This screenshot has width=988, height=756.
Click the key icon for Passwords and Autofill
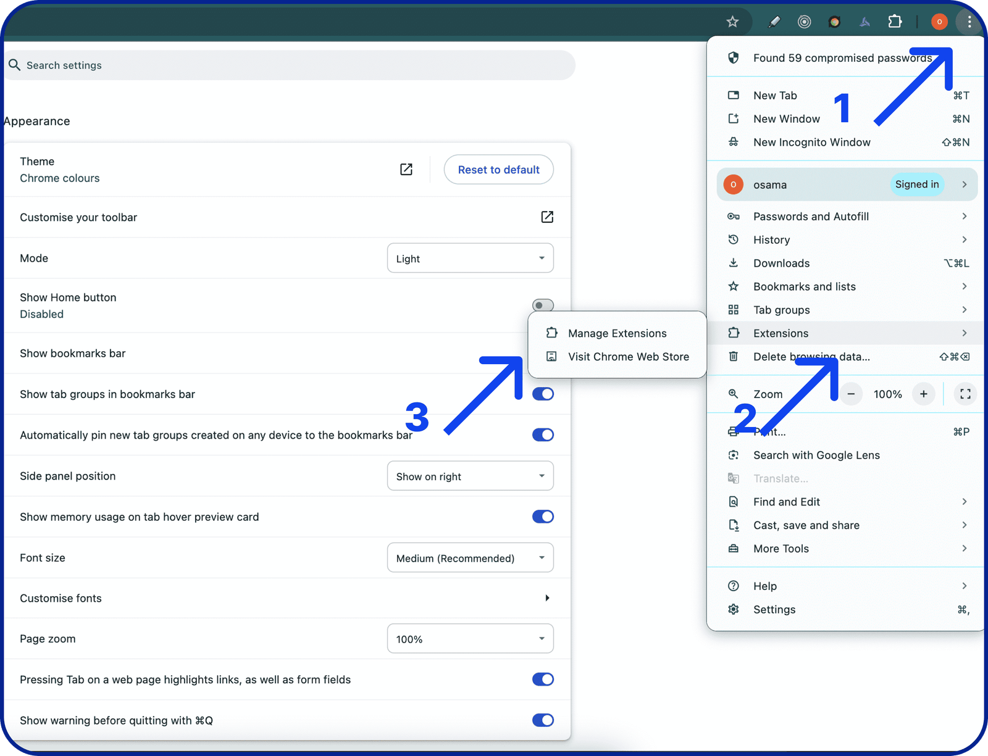click(734, 217)
